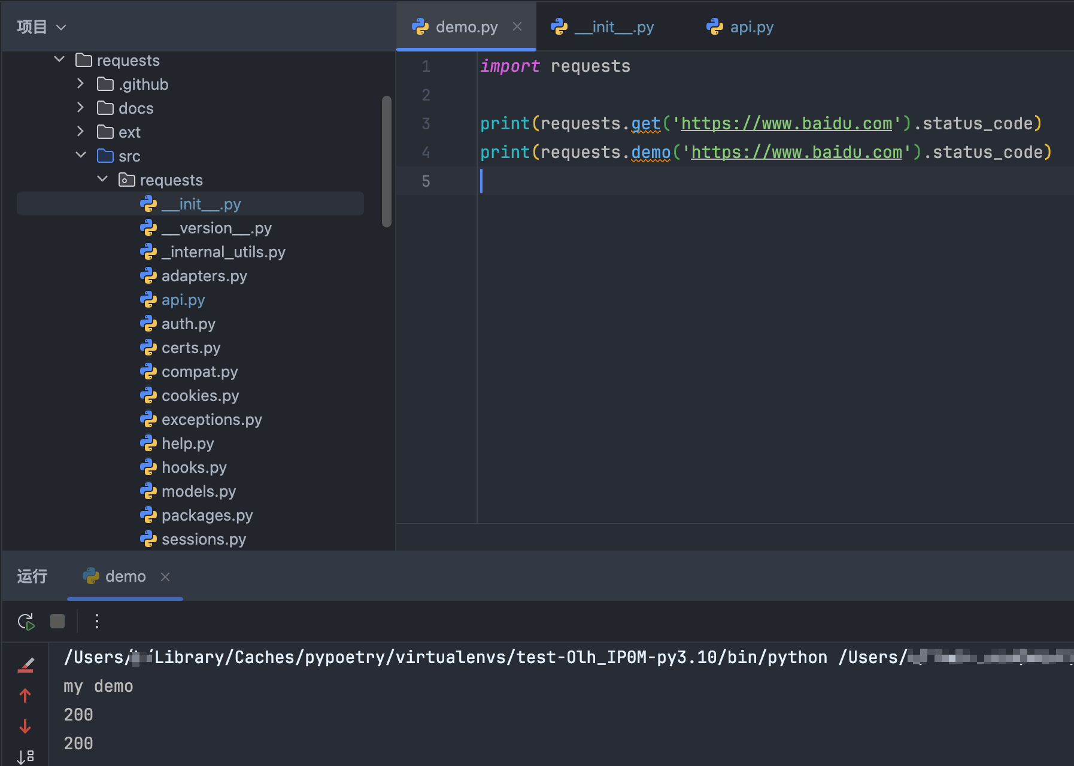This screenshot has height=766, width=1074.
Task: Open the run toolbar more options menu
Action: pyautogui.click(x=96, y=622)
